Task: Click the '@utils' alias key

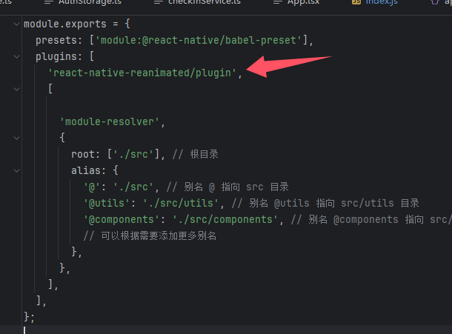Action: 107,204
